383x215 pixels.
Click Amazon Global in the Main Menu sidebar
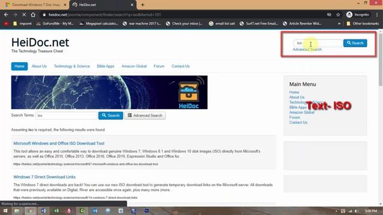pos(302,112)
